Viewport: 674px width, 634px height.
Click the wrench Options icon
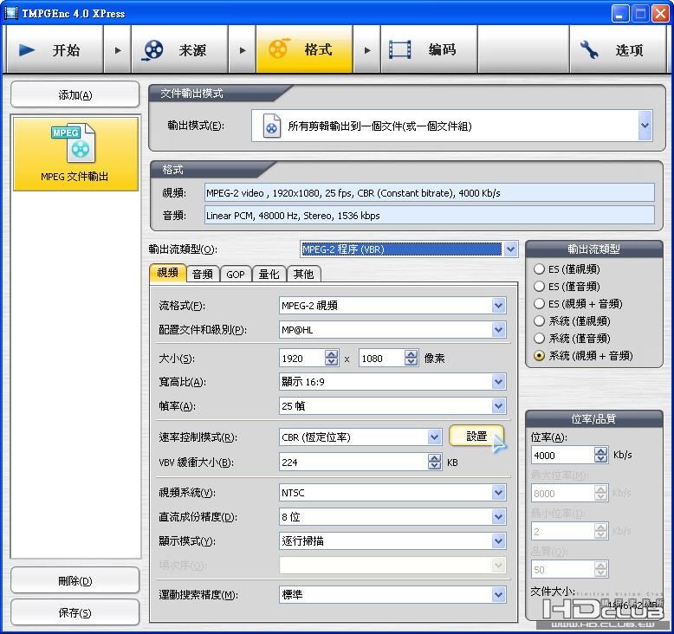point(589,49)
